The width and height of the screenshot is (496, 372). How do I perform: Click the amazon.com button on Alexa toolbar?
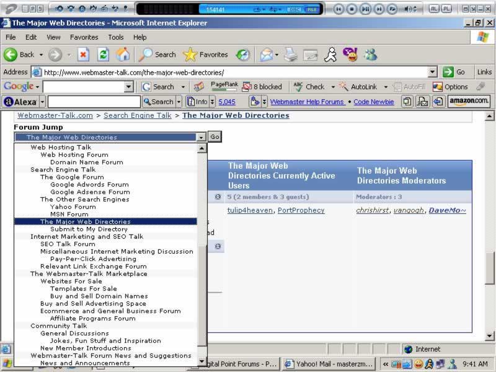(x=469, y=102)
